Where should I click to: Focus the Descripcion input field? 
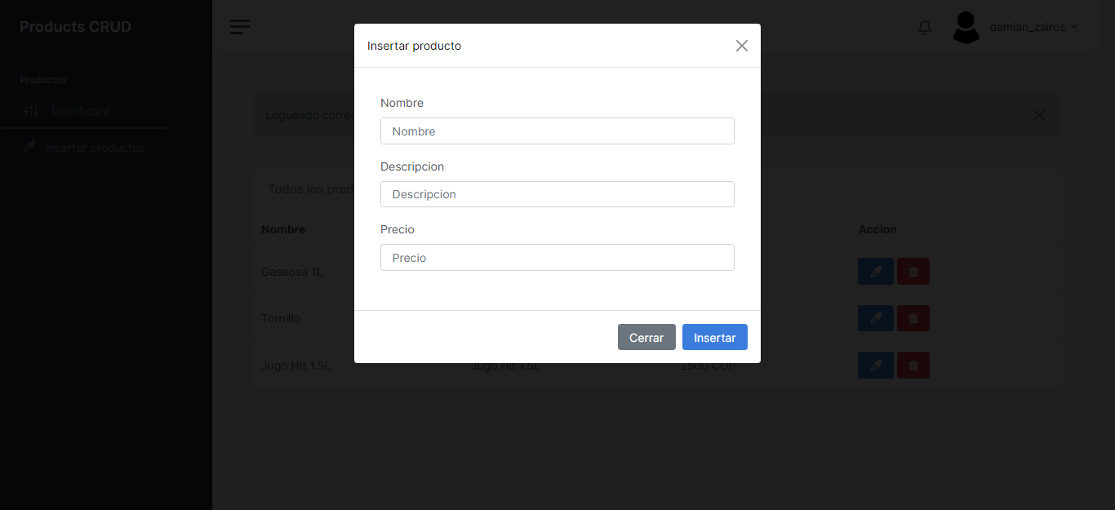(x=557, y=194)
